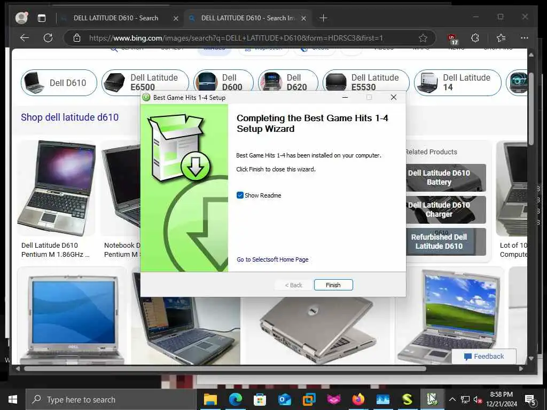This screenshot has width=547, height=410.
Task: Click the Type here to search box
Action: coord(111,399)
